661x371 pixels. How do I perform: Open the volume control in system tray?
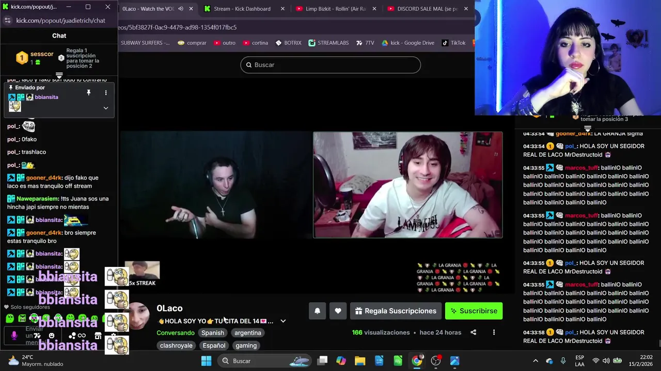tap(606, 361)
